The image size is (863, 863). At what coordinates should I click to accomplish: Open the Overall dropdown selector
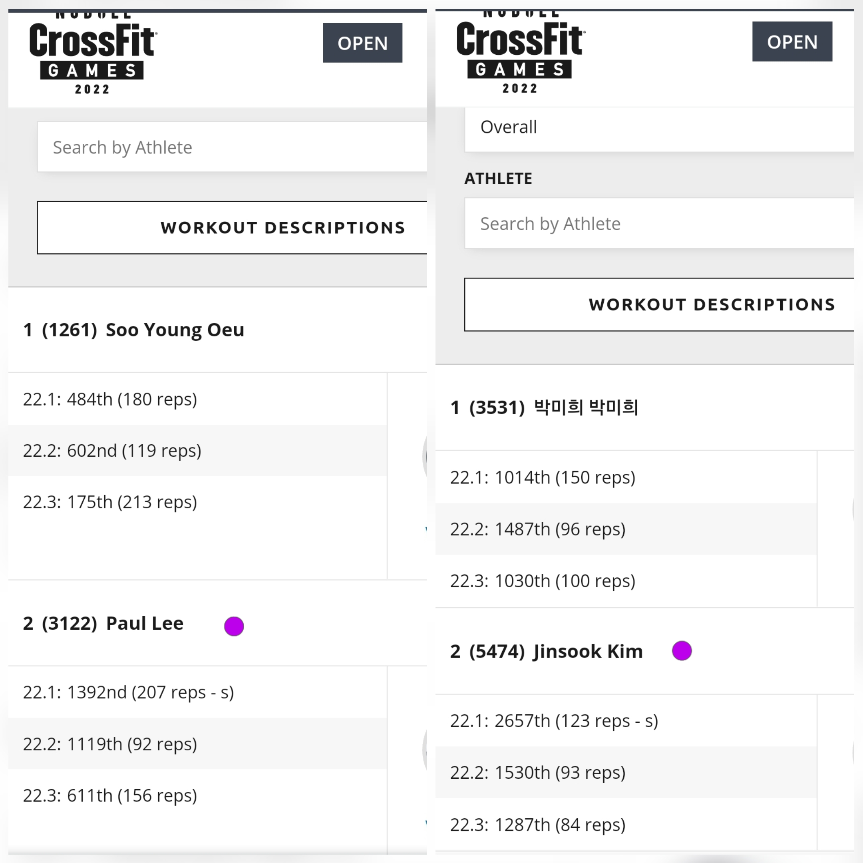pos(659,128)
